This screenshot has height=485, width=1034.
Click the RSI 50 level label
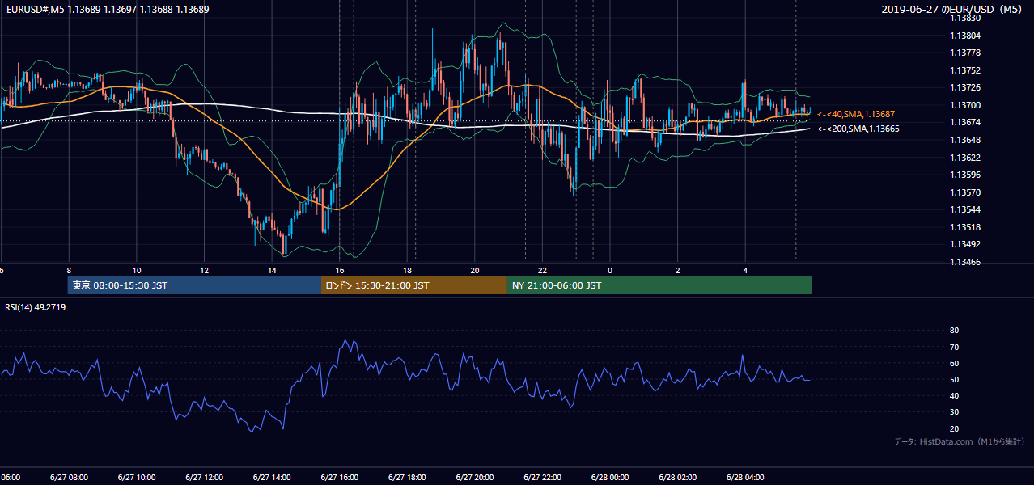point(955,379)
